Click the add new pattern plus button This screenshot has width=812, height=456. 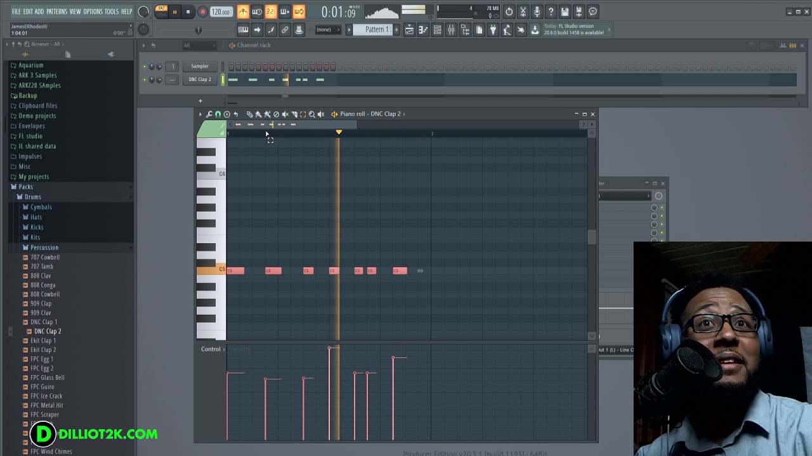point(396,30)
